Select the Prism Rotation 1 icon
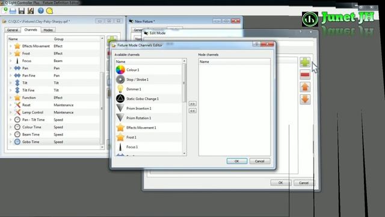385x217 pixels. (120, 118)
